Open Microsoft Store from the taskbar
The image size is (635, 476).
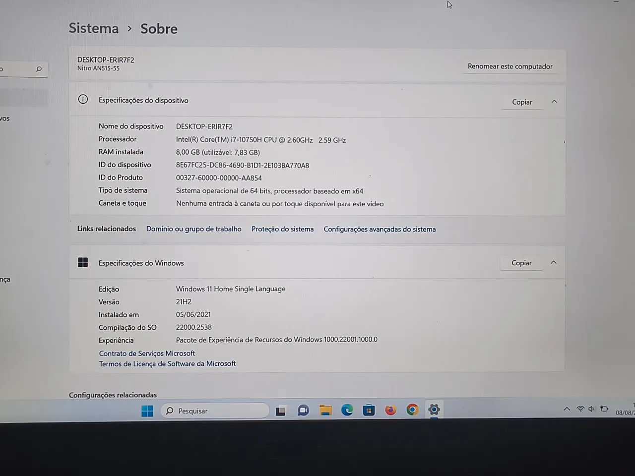tap(369, 410)
